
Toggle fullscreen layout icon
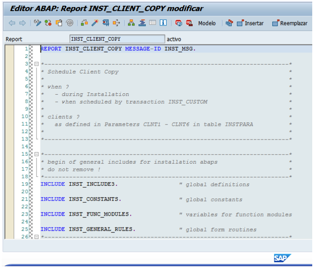(153, 22)
